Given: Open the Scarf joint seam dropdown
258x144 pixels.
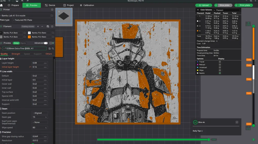Looking at the screenshot, I should [x=40, y=122].
